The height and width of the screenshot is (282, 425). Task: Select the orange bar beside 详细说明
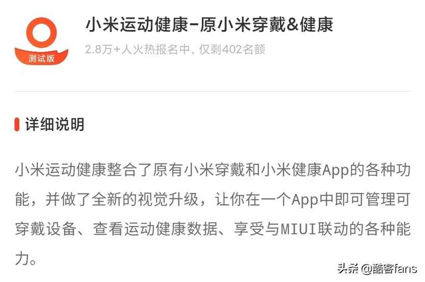point(17,124)
